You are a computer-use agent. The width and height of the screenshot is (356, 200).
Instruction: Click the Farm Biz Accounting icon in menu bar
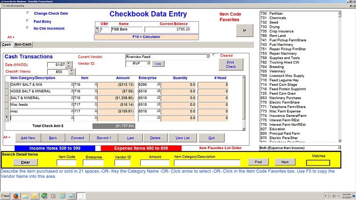4,6
